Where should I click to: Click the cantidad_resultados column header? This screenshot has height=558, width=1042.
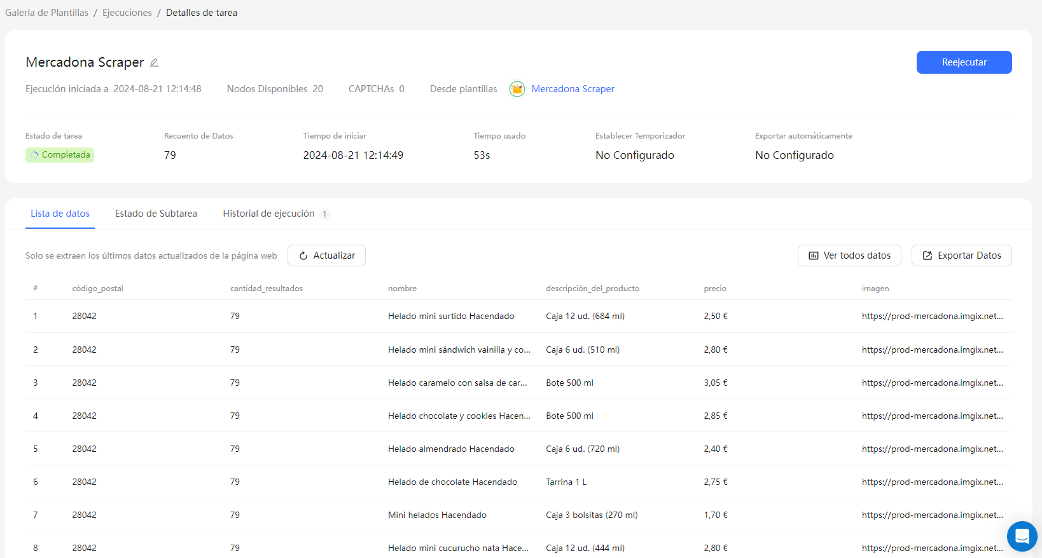coord(267,289)
